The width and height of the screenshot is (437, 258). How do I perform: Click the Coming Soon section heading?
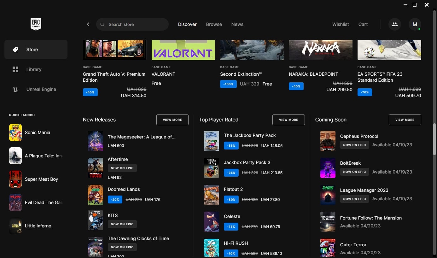331,120
